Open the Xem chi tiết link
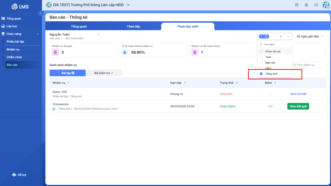 pos(298,94)
